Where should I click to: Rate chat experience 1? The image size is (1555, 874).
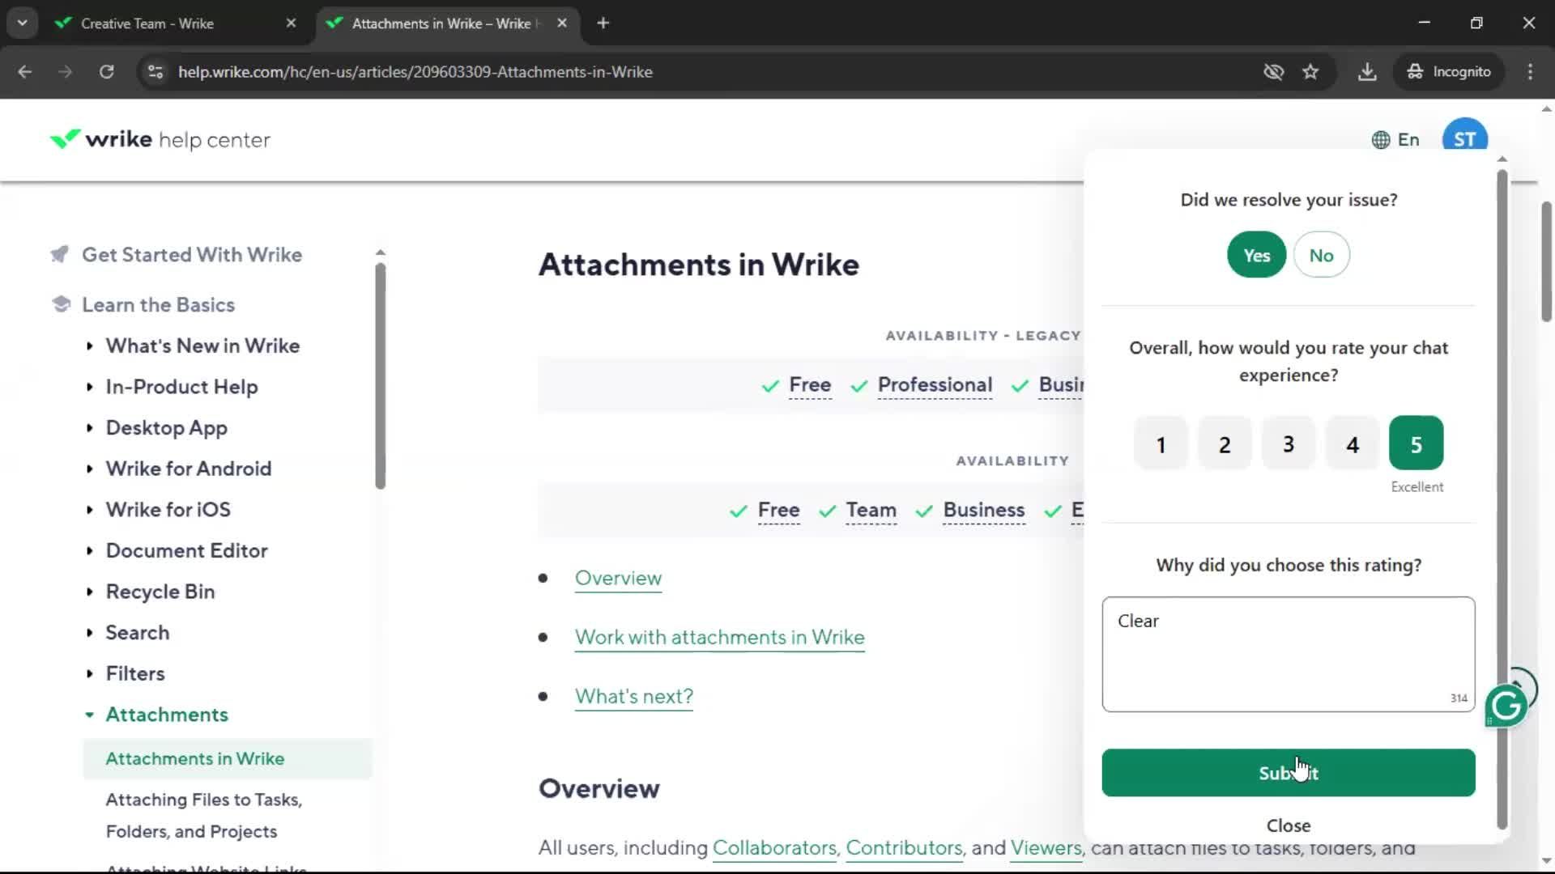click(x=1161, y=444)
